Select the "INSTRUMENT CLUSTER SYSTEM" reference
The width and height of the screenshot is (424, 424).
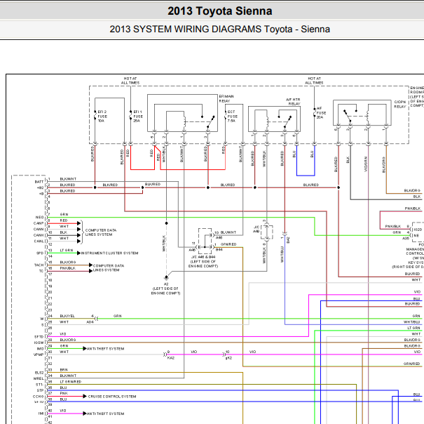[109, 253]
